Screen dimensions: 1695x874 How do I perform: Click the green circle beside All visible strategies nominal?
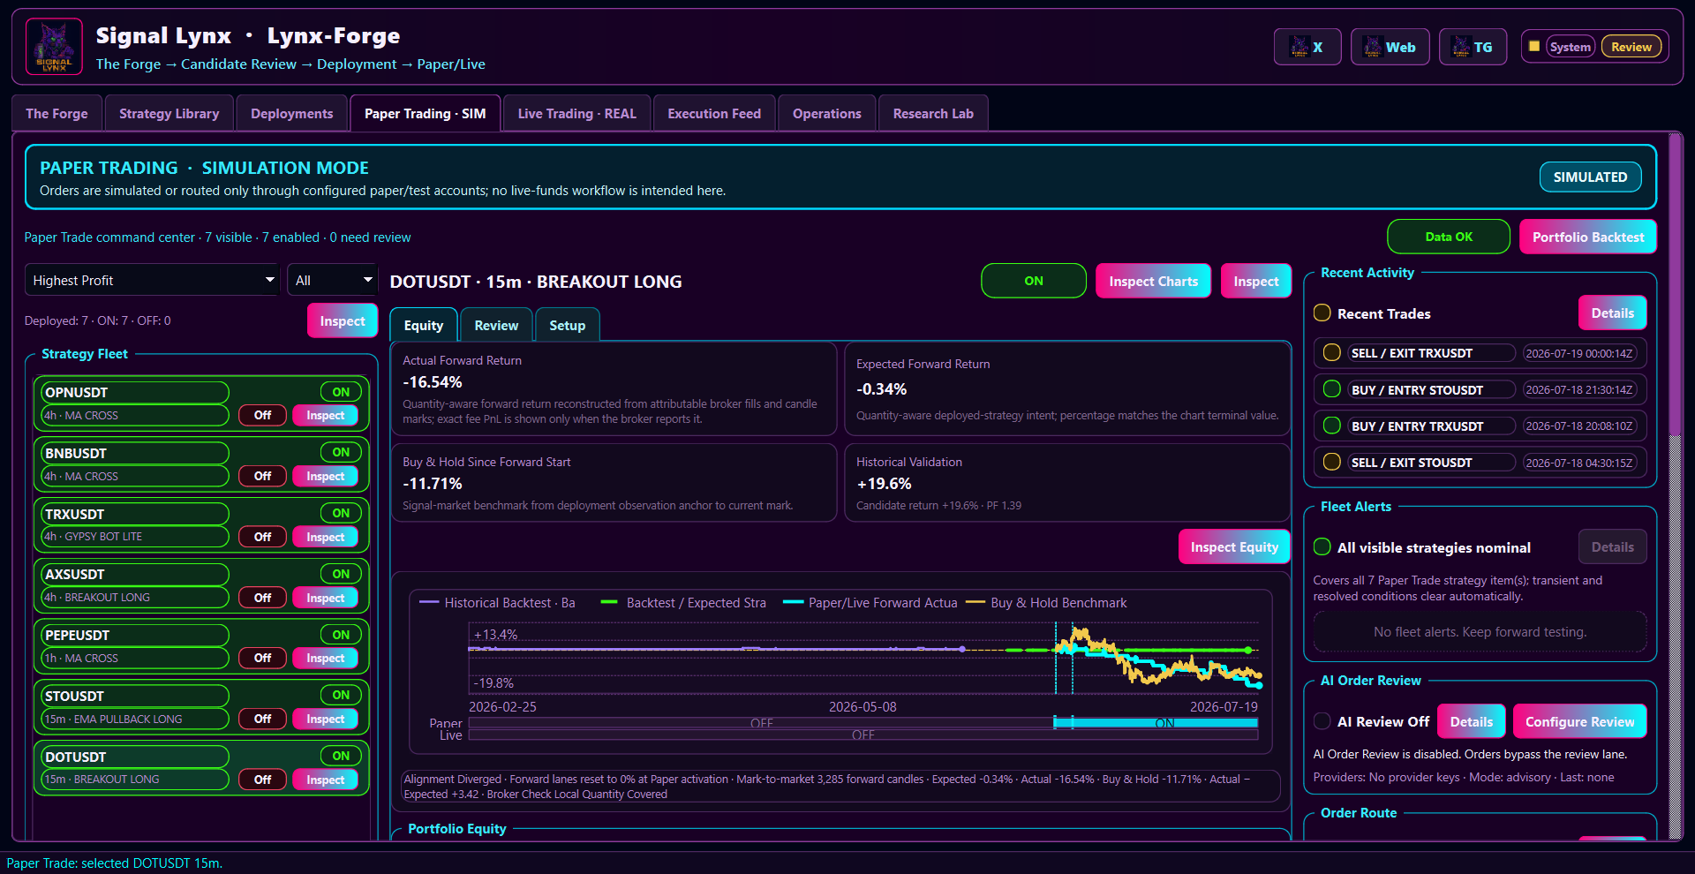point(1322,546)
